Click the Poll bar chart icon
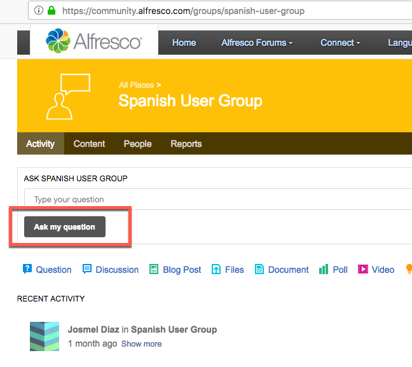412x367 pixels. pos(324,269)
